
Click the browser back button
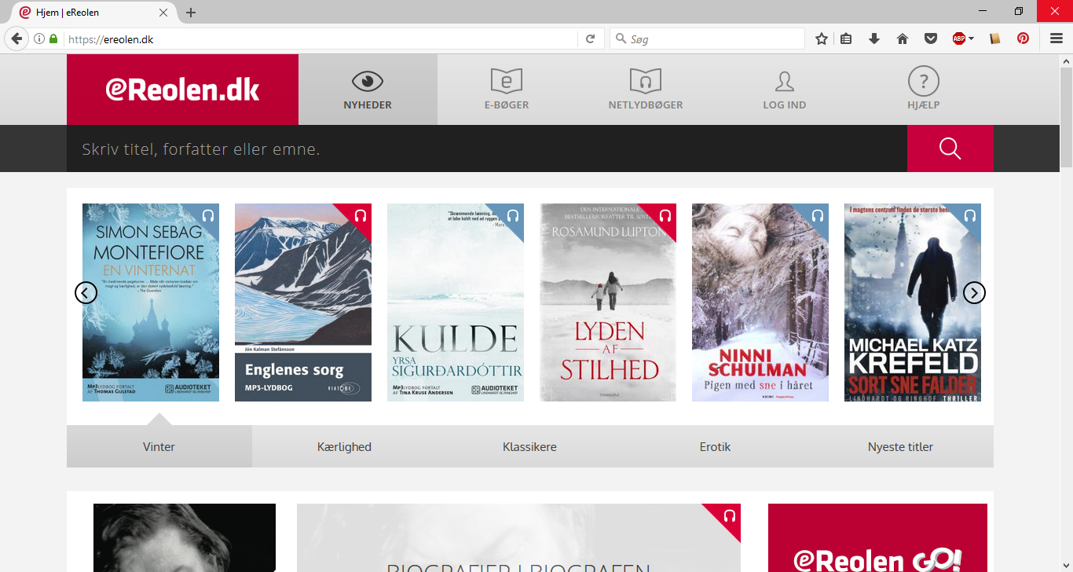(16, 38)
